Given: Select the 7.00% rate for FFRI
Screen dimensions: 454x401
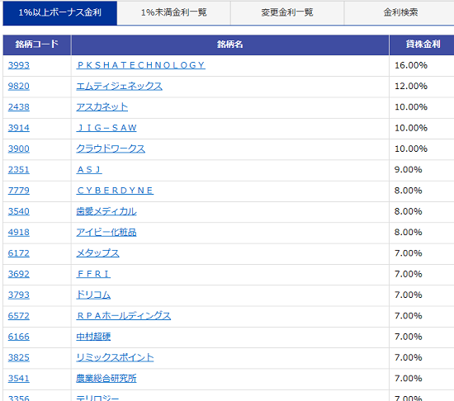Looking at the screenshot, I should click(x=409, y=274).
